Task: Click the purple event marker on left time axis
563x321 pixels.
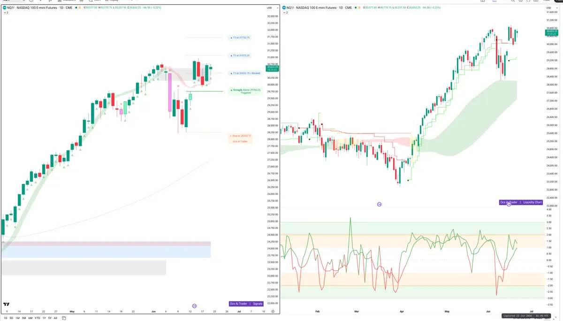Action: pos(194,306)
